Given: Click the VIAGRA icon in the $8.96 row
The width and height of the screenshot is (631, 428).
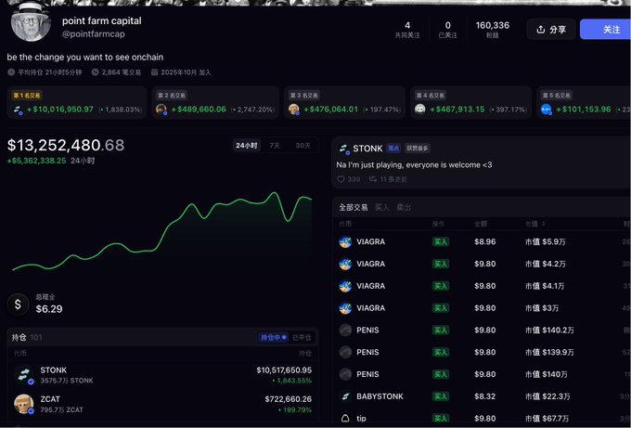Looking at the screenshot, I should point(345,242).
